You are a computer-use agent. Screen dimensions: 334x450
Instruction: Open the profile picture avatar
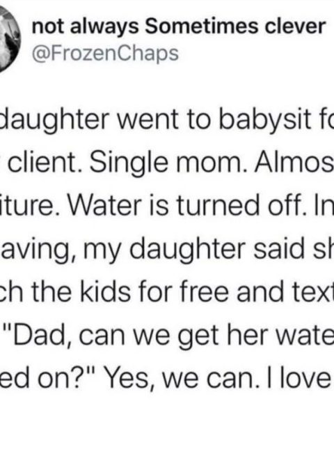(x=9, y=39)
